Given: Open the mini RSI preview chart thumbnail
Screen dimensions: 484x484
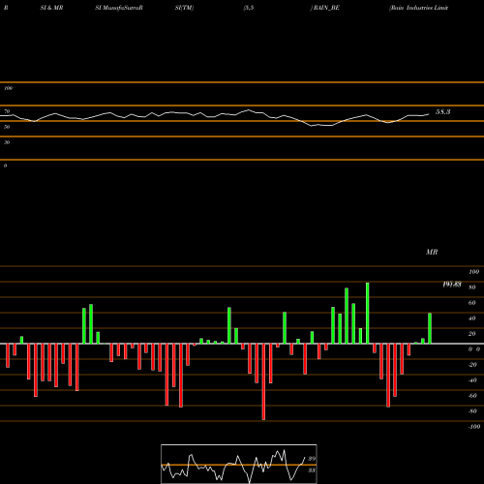Looking at the screenshot, I should (239, 464).
